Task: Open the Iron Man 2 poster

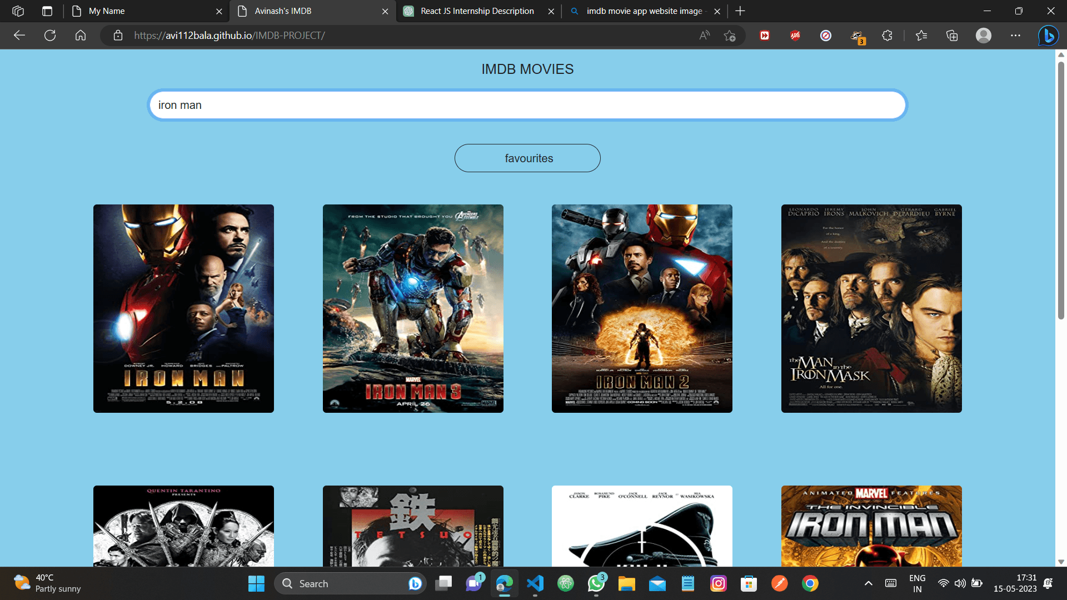Action: click(x=642, y=308)
